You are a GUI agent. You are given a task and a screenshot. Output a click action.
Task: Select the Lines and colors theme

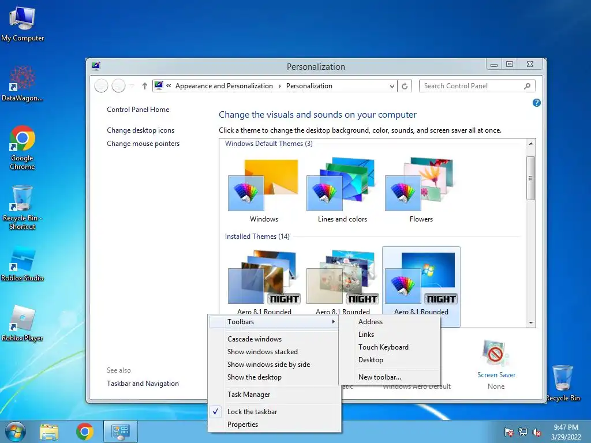click(x=342, y=190)
